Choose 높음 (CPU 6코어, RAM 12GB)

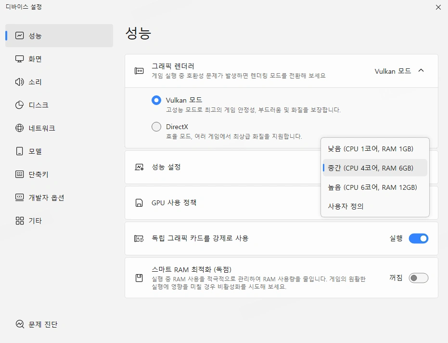pos(375,187)
